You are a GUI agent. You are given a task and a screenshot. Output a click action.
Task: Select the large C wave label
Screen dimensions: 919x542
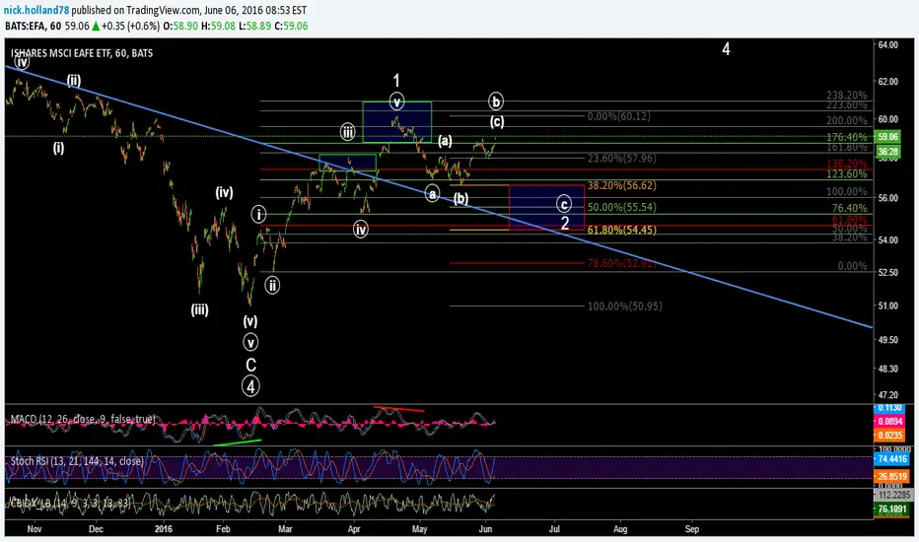point(250,365)
